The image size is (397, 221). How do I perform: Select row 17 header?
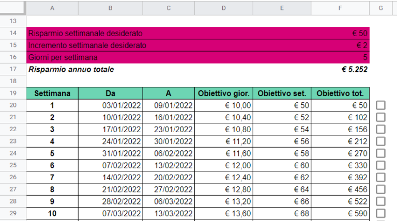pos(13,69)
